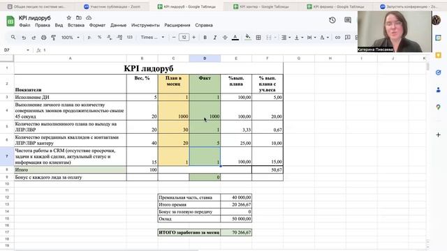Insert a comment from toolbar
The height and width of the screenshot is (251, 447).
click(x=348, y=37)
